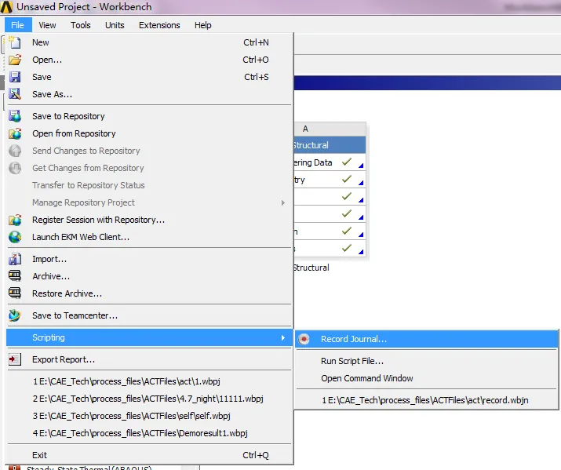This screenshot has width=561, height=470.
Task: Select Save to Repository entry
Action: point(150,116)
